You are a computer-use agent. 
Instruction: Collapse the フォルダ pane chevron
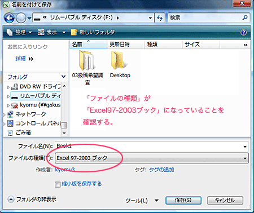tap(63, 77)
